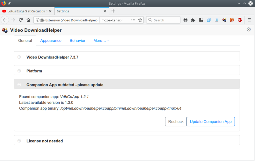Image resolution: width=255 pixels, height=161 pixels.
Task: Click the Video DownloadHelper logo in header
Action: tap(5, 30)
